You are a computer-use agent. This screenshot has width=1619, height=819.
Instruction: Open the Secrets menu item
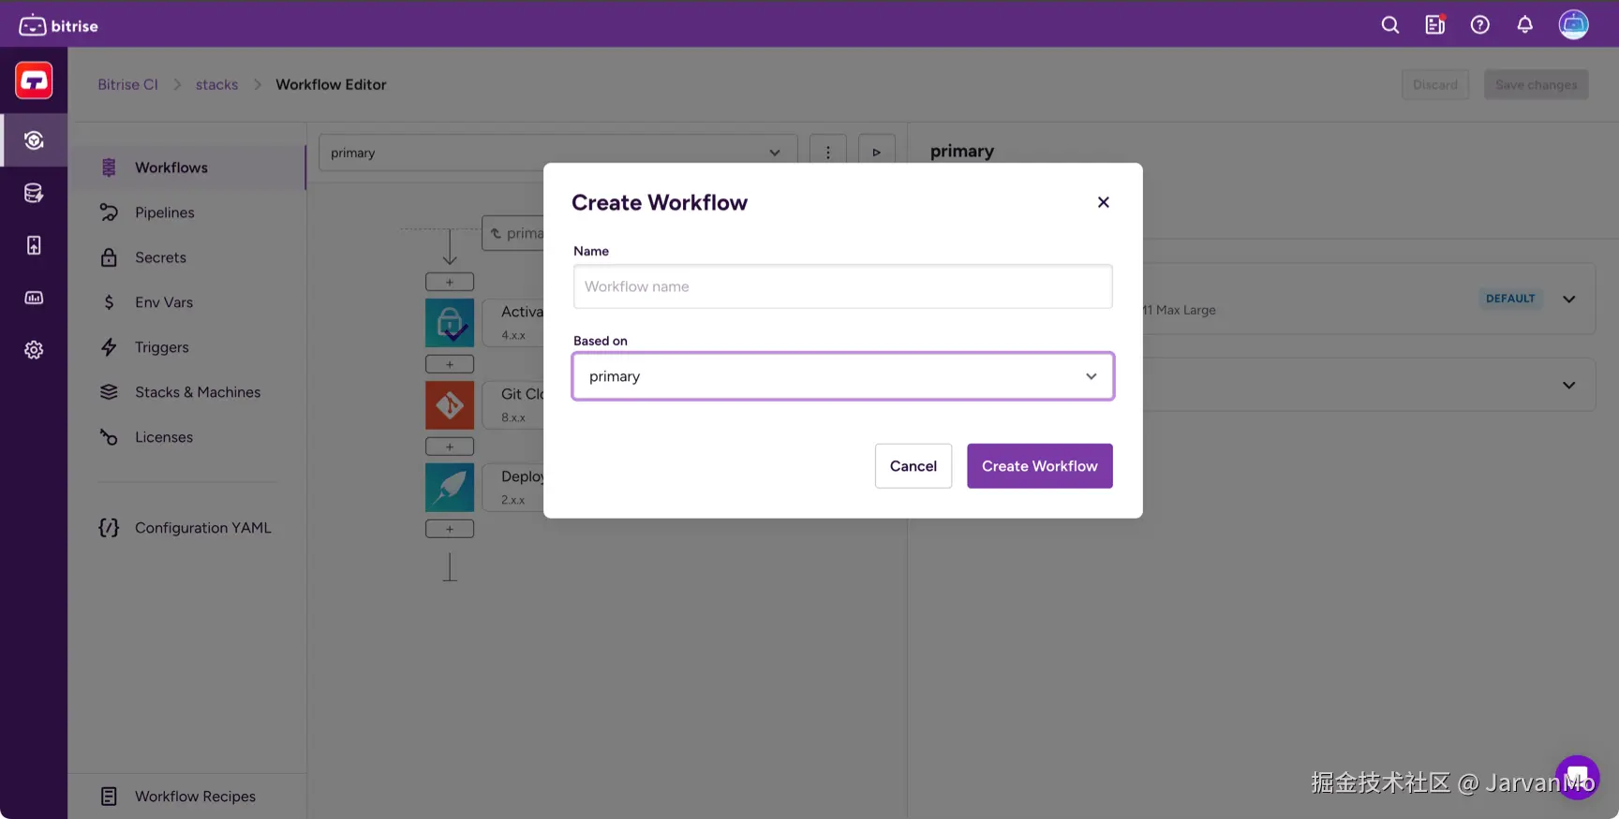pyautogui.click(x=187, y=257)
